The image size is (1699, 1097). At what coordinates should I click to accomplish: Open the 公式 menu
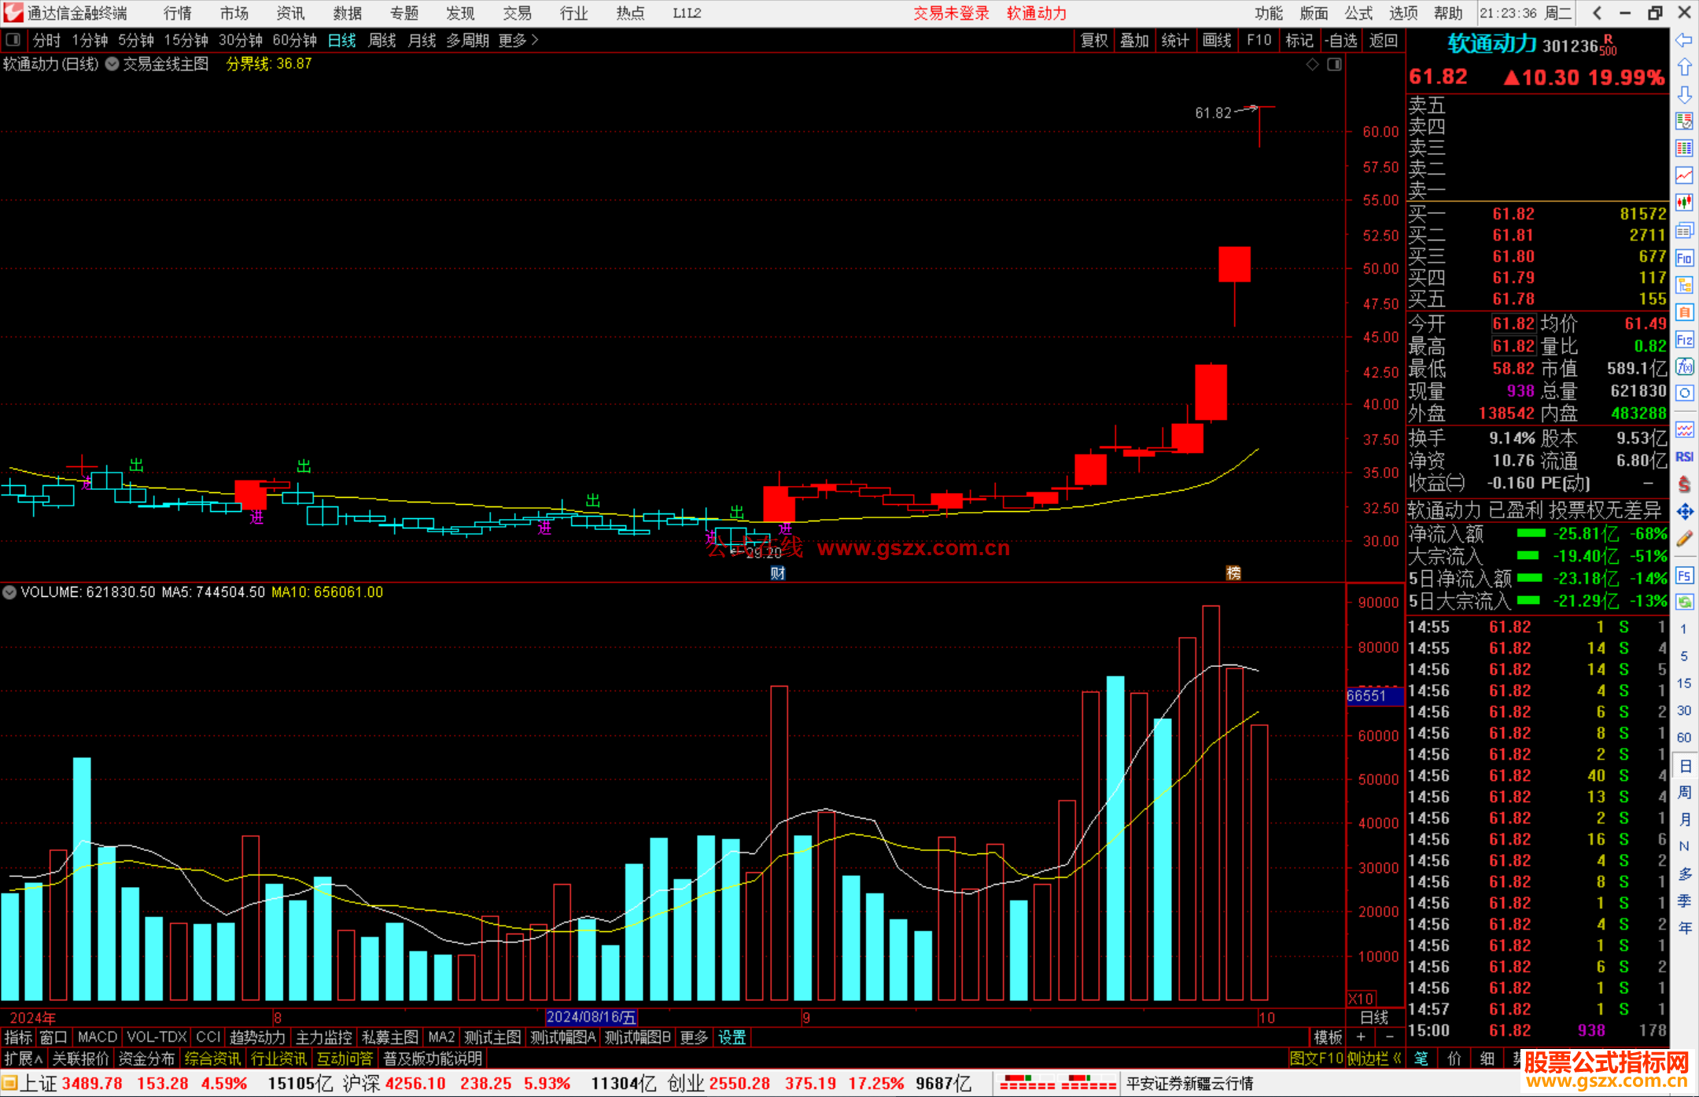tap(1358, 13)
